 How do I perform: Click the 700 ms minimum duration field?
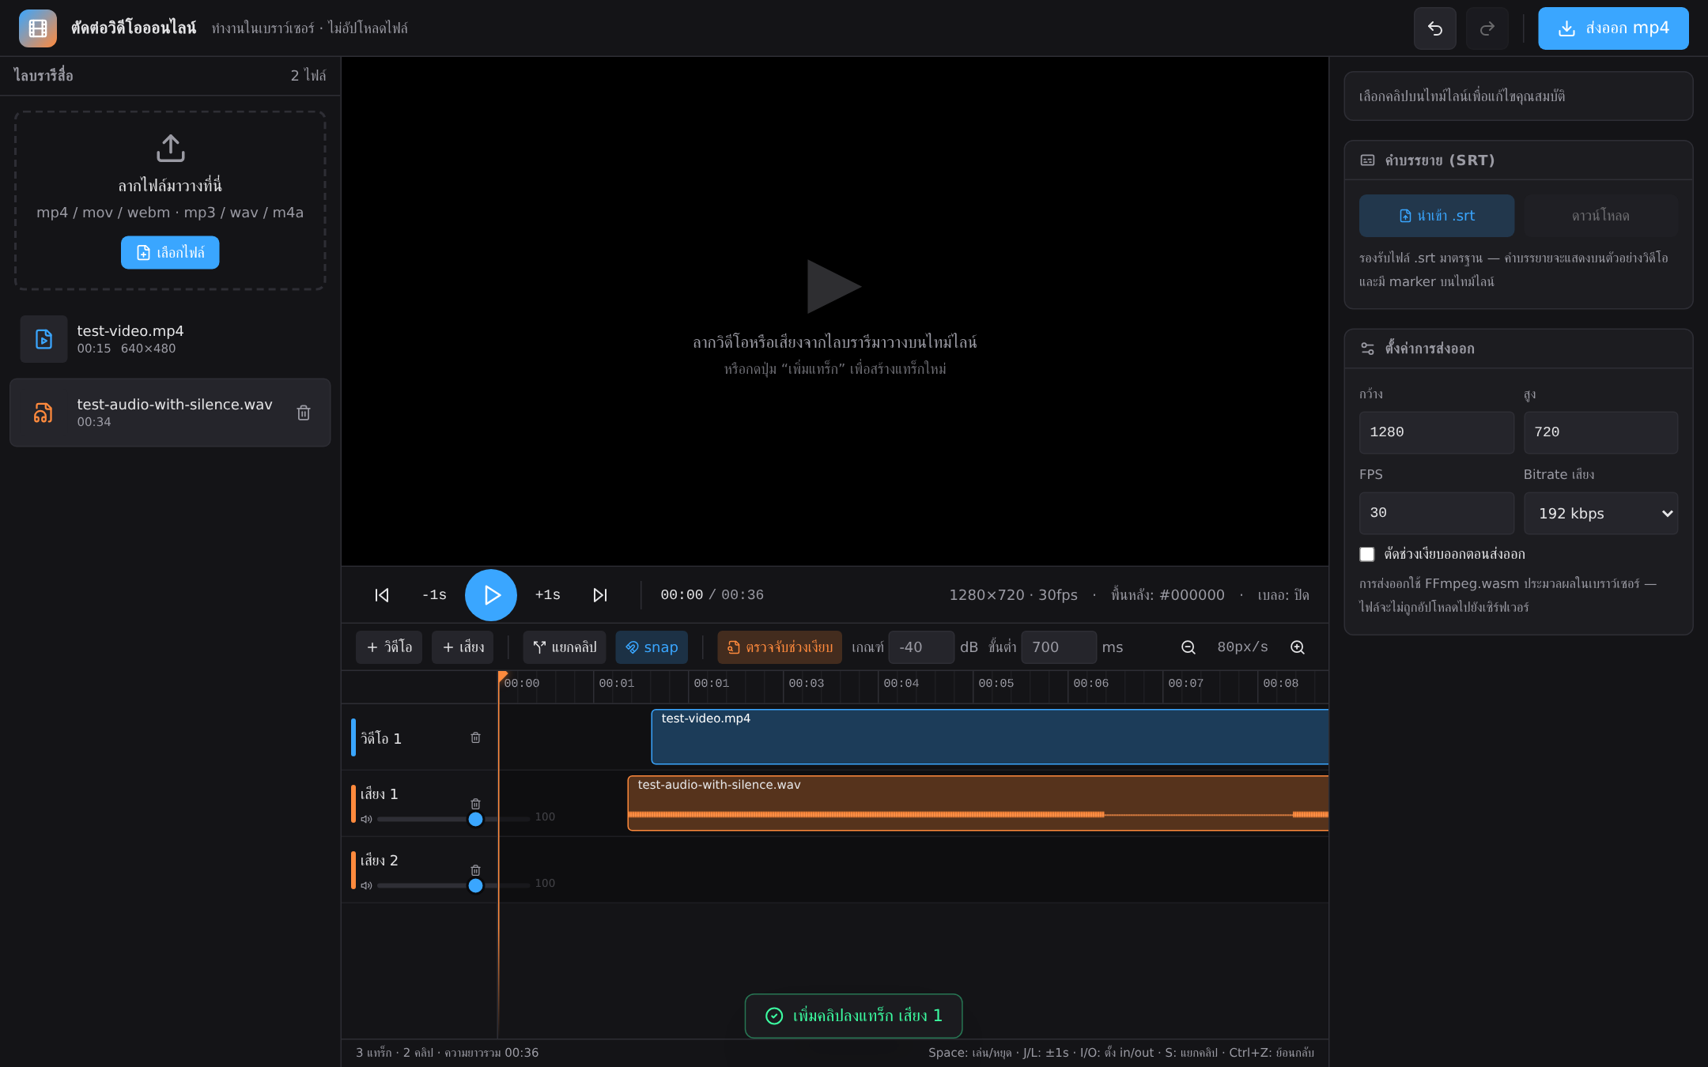pos(1059,647)
